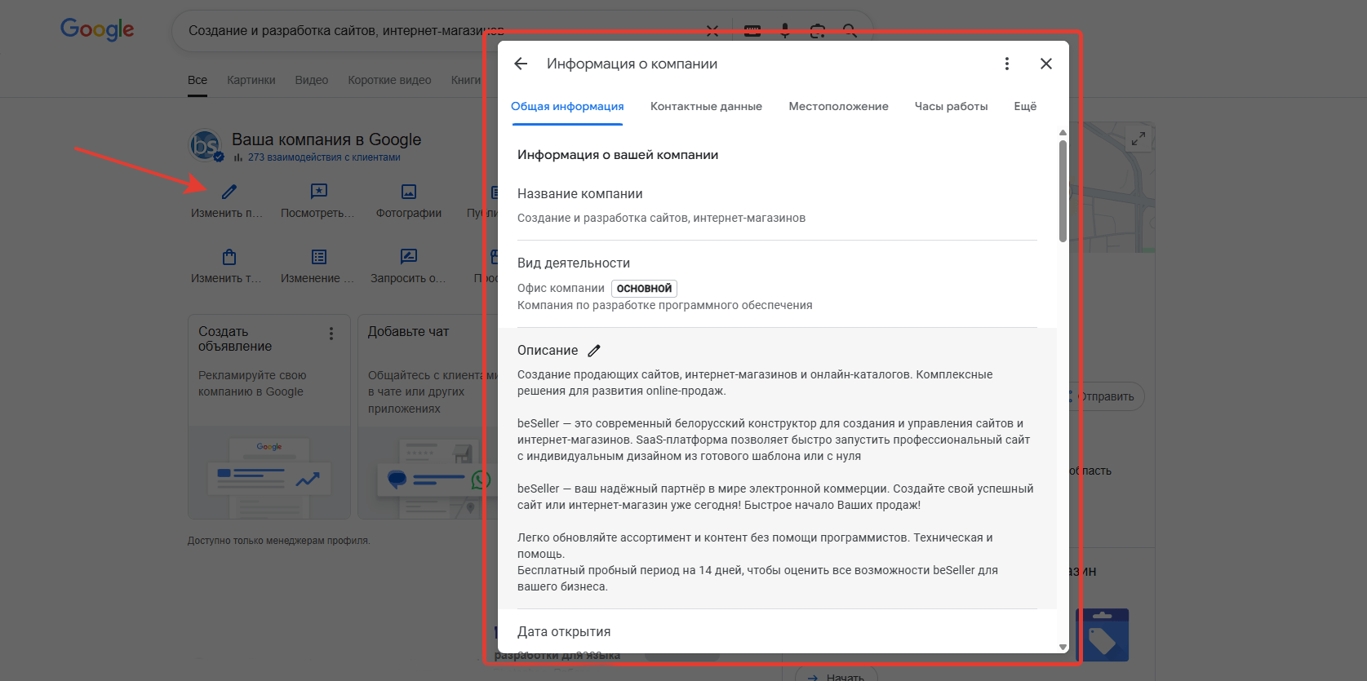The image size is (1367, 681).
Task: Click the 'Описание' section heading
Action: (x=548, y=351)
